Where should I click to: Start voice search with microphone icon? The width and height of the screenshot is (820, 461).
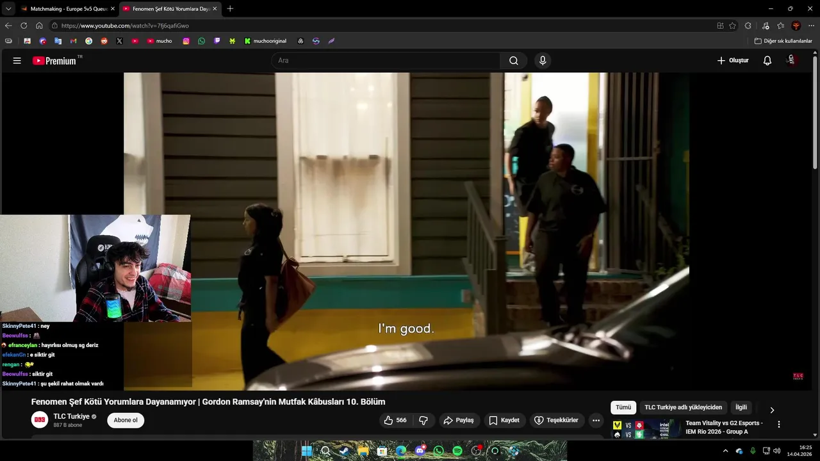(543, 61)
